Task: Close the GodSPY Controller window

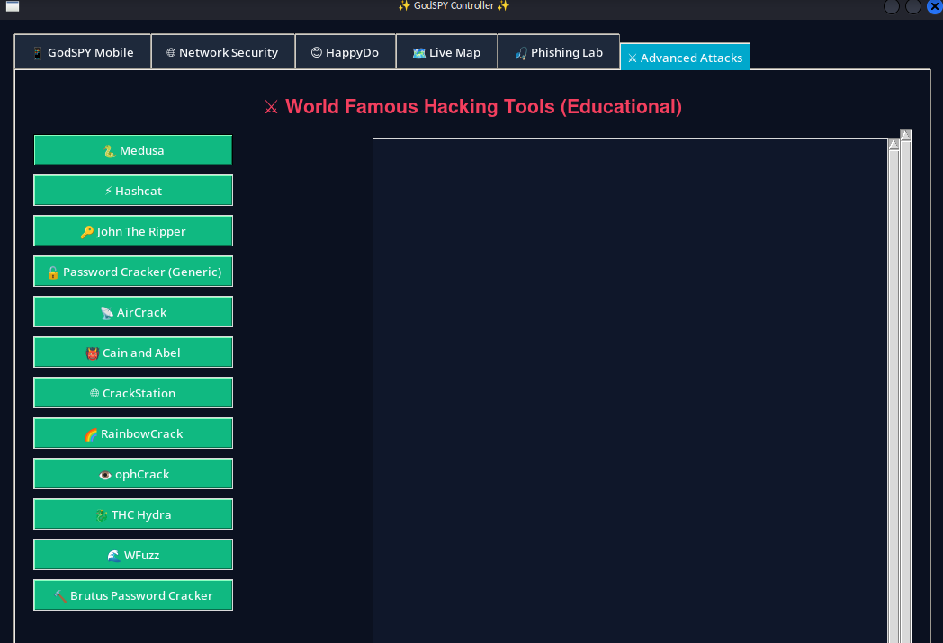Action: tap(935, 6)
